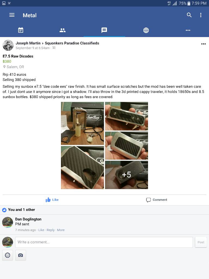The image size is (209, 279).
Task: Open the emoji sticker picker
Action: click(7, 255)
